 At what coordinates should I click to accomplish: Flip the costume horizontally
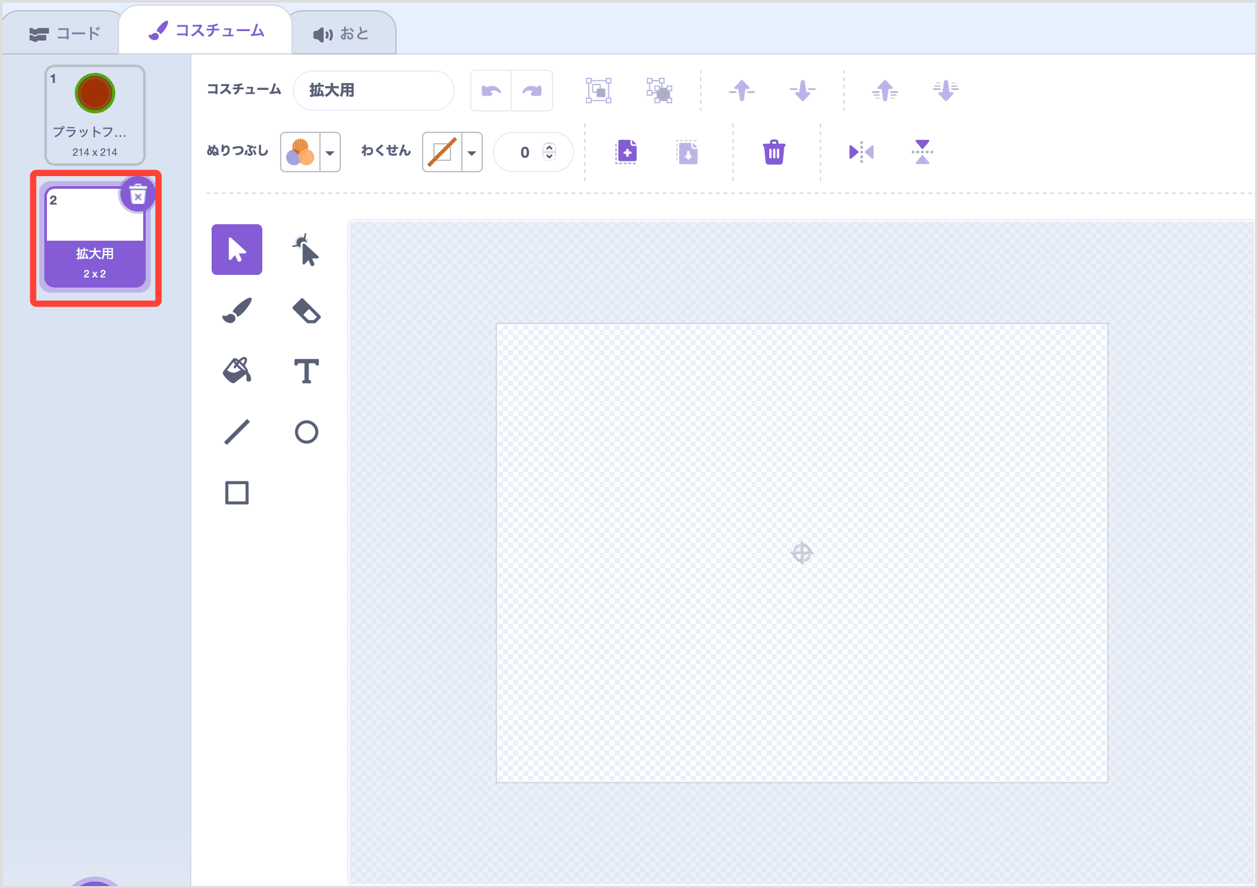point(860,152)
